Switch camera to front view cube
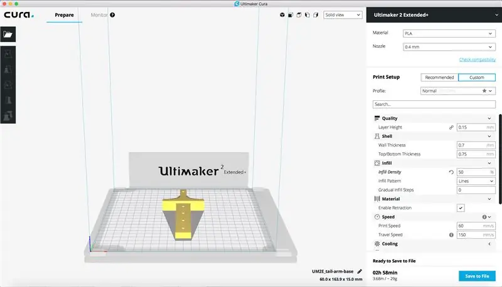 (291, 14)
